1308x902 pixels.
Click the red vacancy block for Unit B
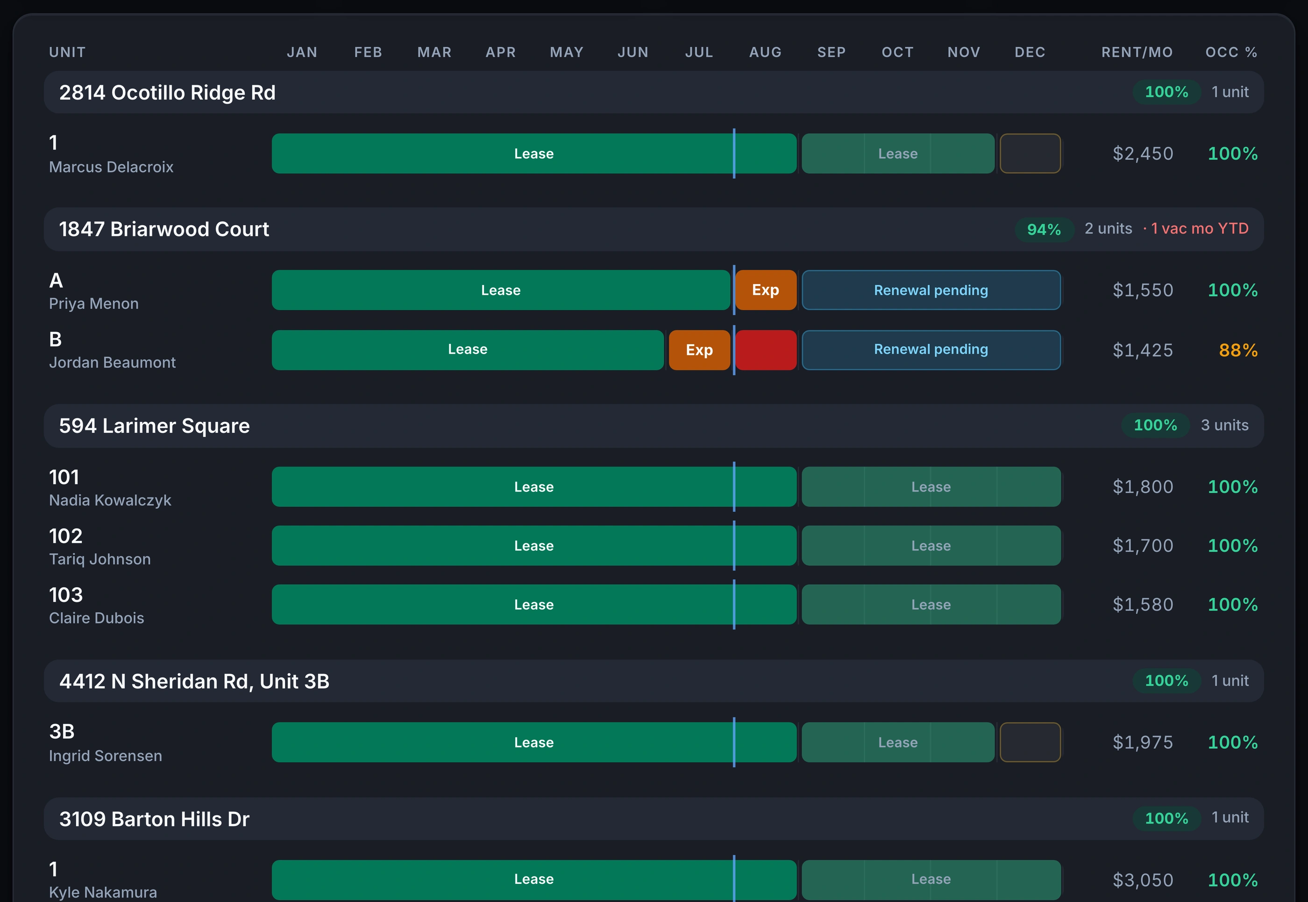765,350
